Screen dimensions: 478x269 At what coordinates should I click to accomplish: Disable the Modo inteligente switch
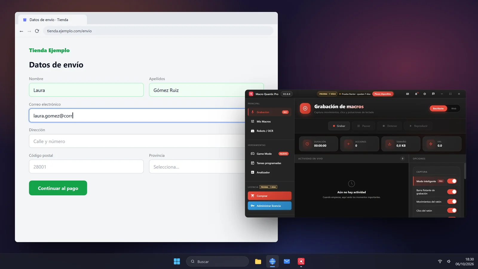pos(452,181)
